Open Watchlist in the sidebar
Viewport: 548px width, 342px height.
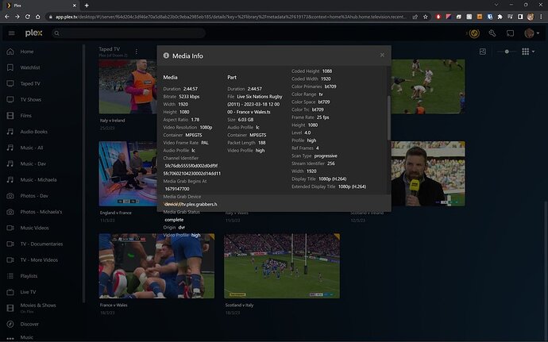(30, 67)
